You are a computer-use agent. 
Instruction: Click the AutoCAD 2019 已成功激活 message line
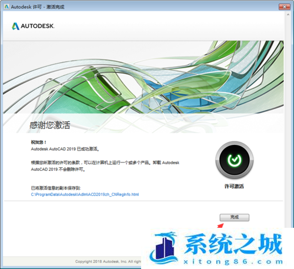click(65, 149)
